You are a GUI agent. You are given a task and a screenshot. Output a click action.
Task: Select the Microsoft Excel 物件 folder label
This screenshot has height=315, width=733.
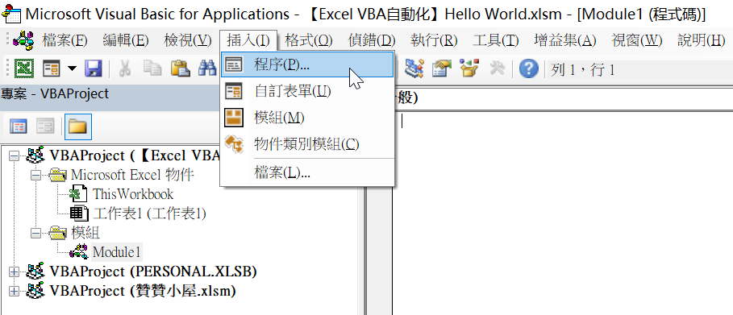(x=132, y=175)
